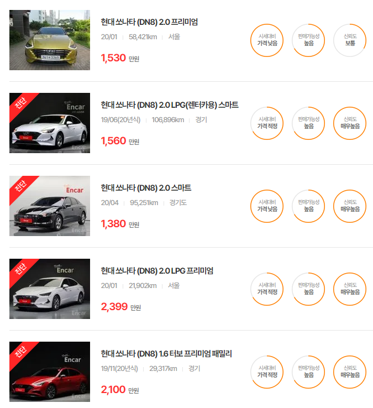This screenshot has height=408, width=373.
Task: Open the red Sonata 1.6 터보 thumbnail
Action: pyautogui.click(x=50, y=372)
